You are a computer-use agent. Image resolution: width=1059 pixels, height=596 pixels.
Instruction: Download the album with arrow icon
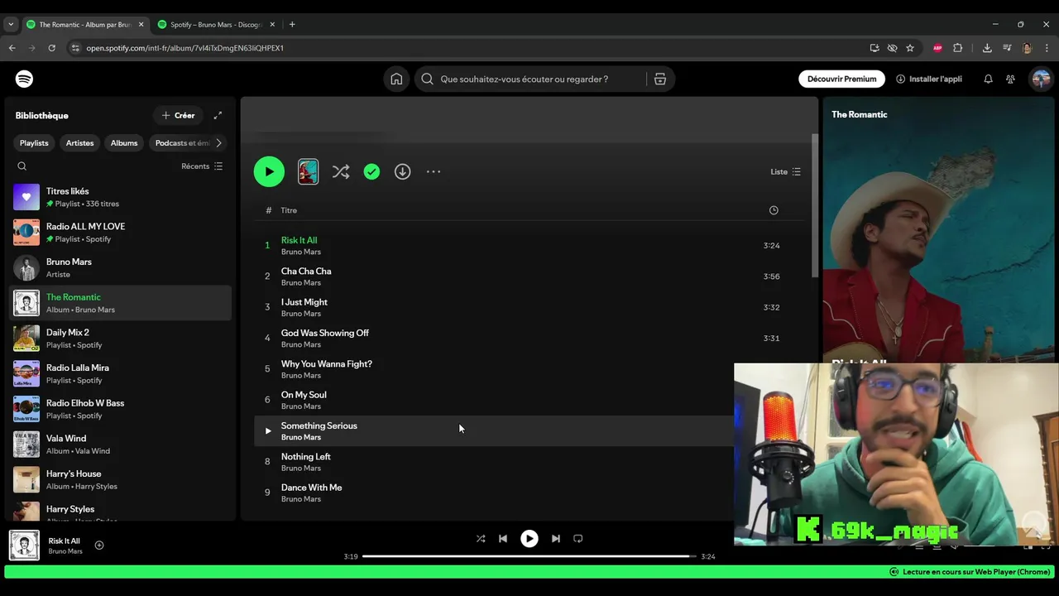[402, 171]
